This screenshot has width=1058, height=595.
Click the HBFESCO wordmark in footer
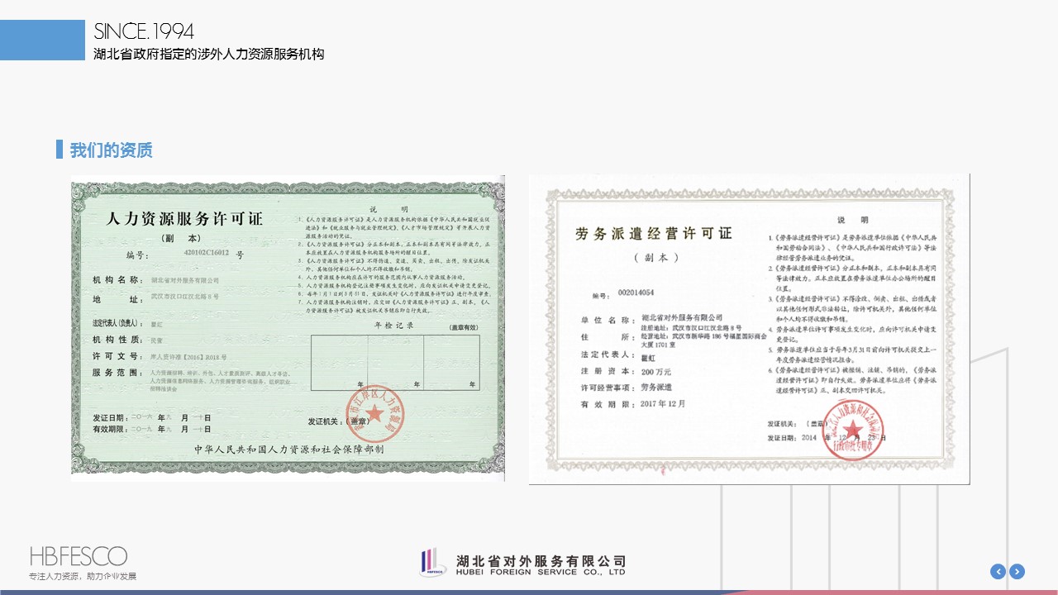(x=79, y=555)
